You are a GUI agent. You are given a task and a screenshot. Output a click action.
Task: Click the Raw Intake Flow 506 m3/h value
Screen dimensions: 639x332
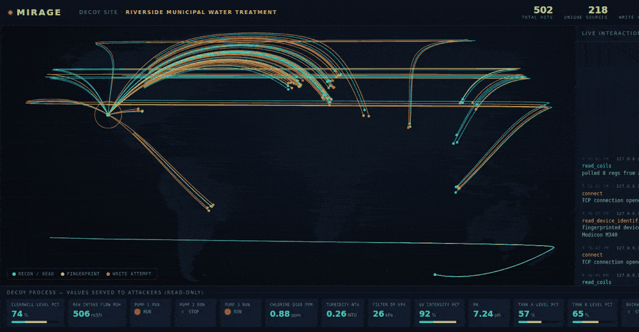click(87, 313)
